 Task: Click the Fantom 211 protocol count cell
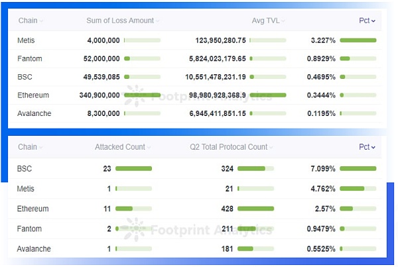pyautogui.click(x=228, y=229)
